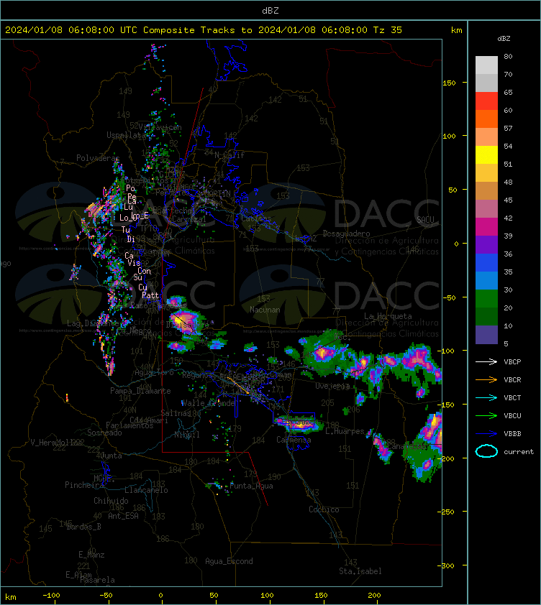Click the '-300' tick on vertical axis
This screenshot has width=541, height=605.
[446, 565]
